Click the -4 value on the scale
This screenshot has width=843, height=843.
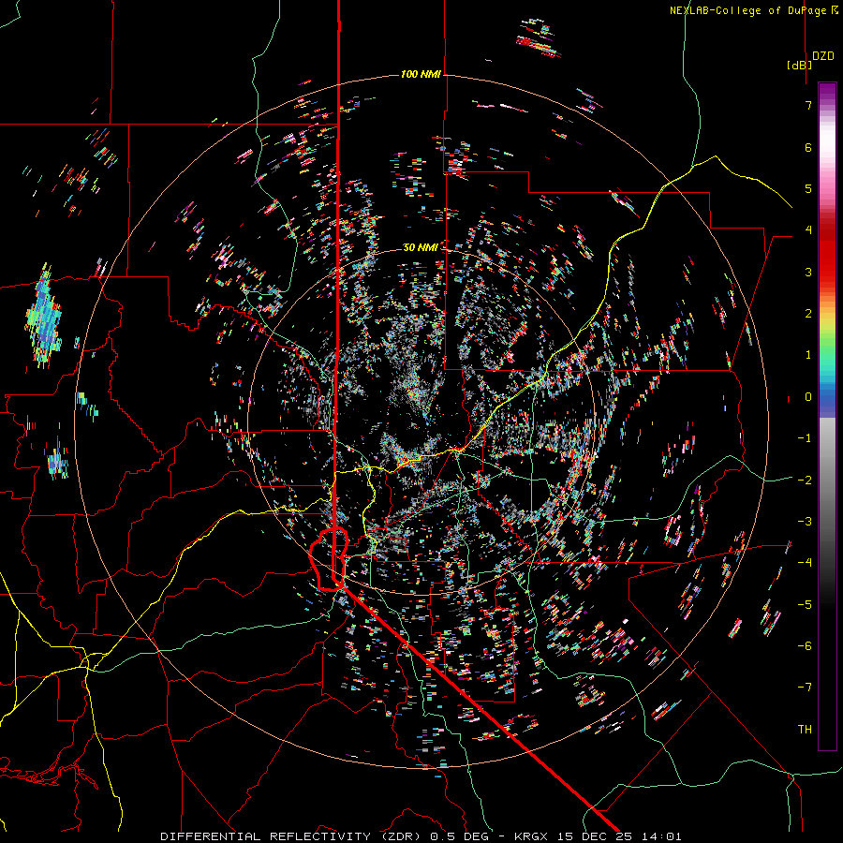[805, 562]
